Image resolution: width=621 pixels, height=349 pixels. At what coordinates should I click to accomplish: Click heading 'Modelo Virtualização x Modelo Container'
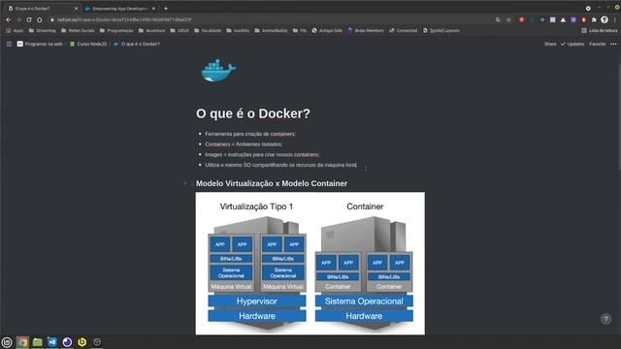pyautogui.click(x=272, y=183)
